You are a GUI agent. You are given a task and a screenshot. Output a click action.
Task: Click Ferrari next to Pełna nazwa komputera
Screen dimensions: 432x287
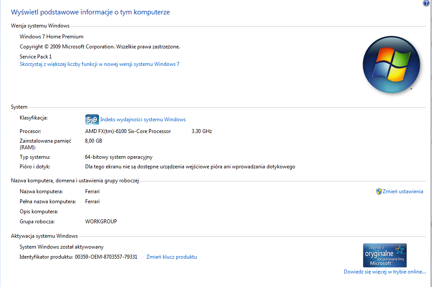pyautogui.click(x=92, y=202)
